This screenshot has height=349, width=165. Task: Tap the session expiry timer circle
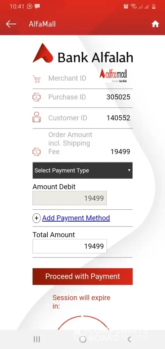click(83, 322)
